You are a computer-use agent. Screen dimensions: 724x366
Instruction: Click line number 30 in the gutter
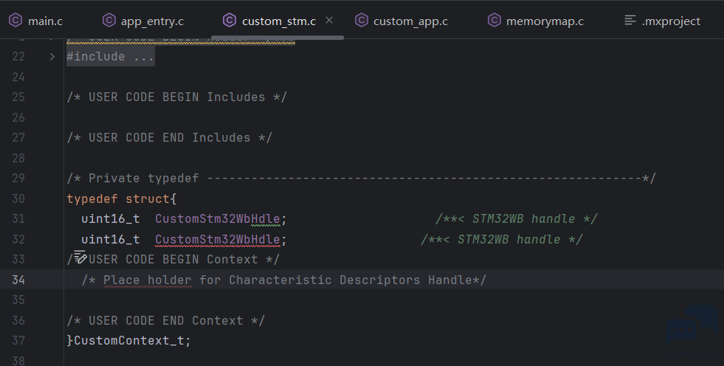pyautogui.click(x=18, y=198)
